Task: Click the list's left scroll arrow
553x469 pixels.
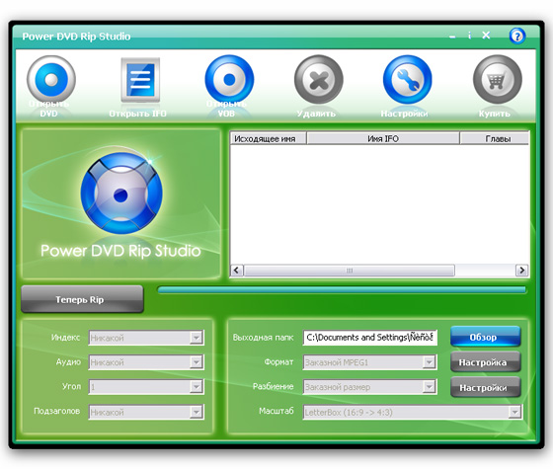Action: click(237, 271)
